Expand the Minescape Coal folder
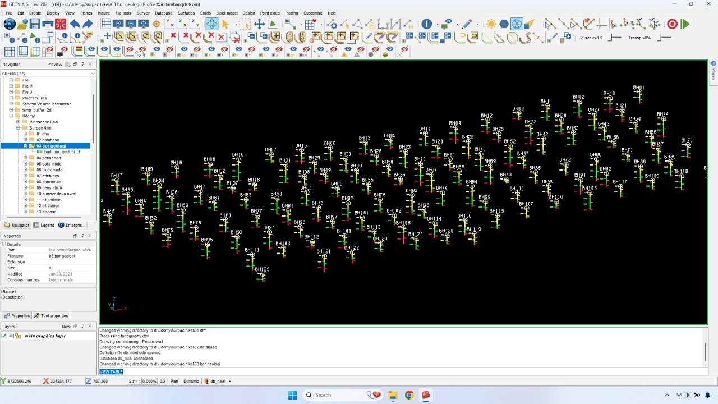The image size is (718, 404). [18, 122]
